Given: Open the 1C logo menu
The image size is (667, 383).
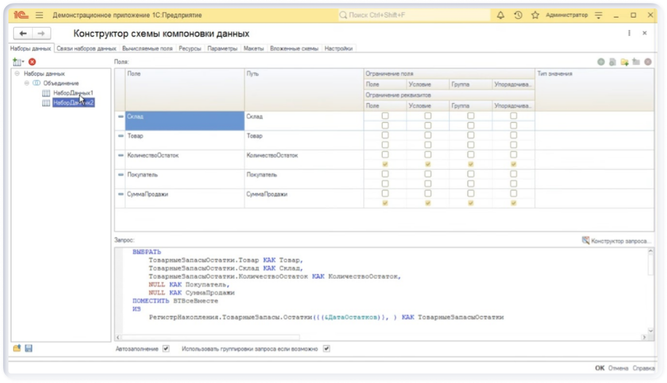Looking at the screenshot, I should click(21, 15).
